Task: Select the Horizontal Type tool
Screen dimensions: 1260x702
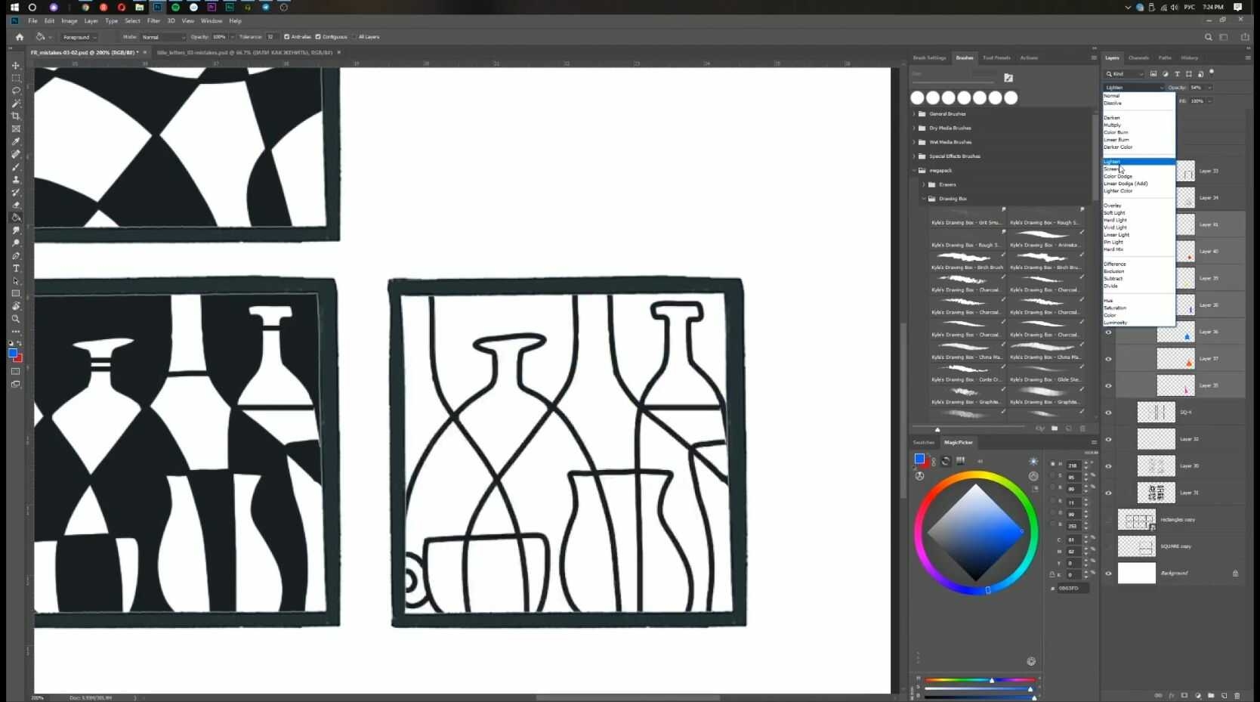Action: click(x=16, y=268)
